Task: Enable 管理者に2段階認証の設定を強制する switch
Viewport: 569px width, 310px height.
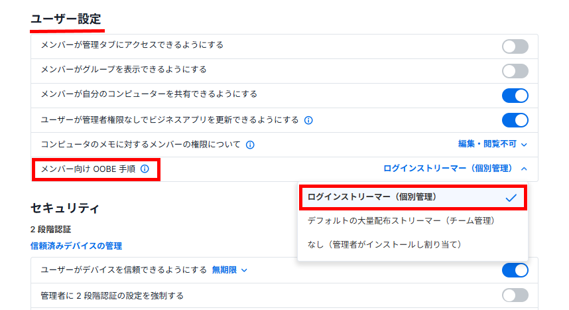Action: click(515, 295)
